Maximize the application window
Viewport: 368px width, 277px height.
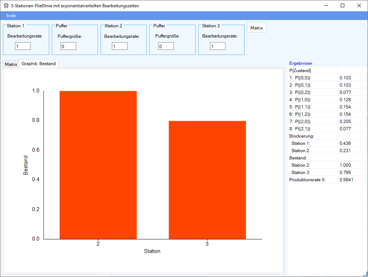click(342, 5)
